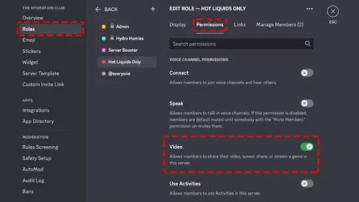
Task: Select the @everyone role
Action: click(x=119, y=74)
